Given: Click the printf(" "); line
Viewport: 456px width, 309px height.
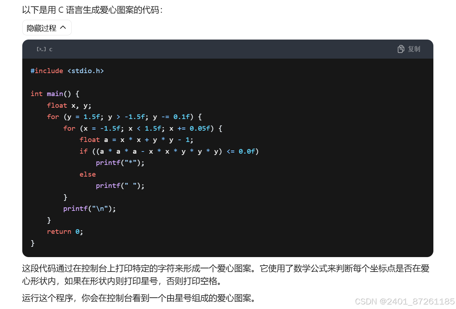Looking at the screenshot, I should click(x=120, y=185).
